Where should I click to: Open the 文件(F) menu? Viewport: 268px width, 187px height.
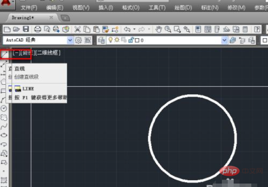(28, 8)
